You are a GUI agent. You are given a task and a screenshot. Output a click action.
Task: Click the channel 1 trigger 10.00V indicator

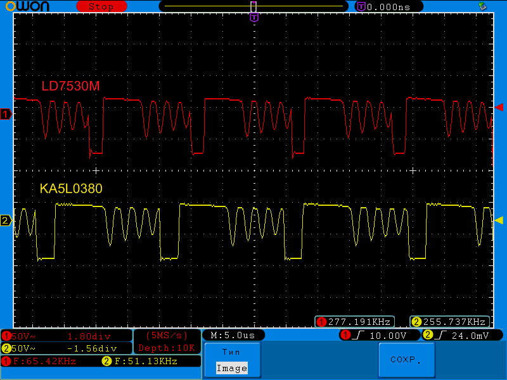[379, 335]
